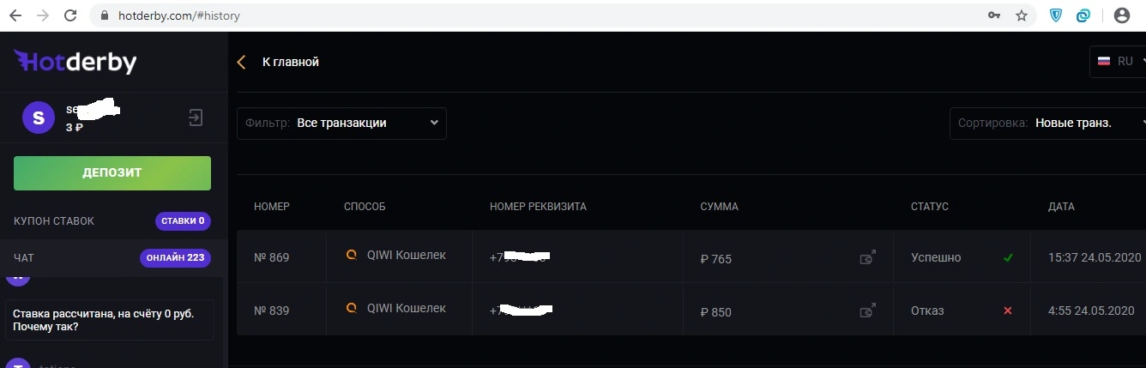
Task: Click the Ставки 0 badge
Action: click(183, 221)
